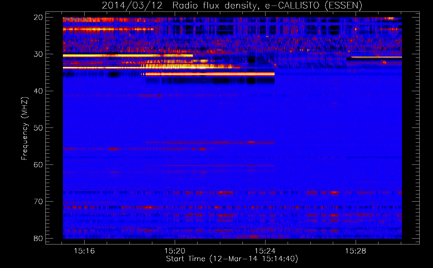
Task: Click the '60' frequency tick label
Action: click(x=38, y=165)
